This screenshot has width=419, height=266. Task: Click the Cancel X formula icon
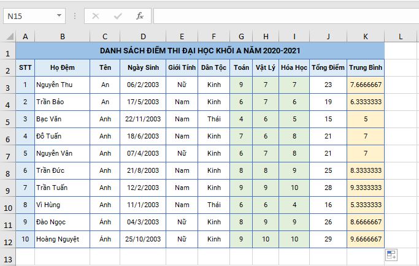(x=96, y=16)
